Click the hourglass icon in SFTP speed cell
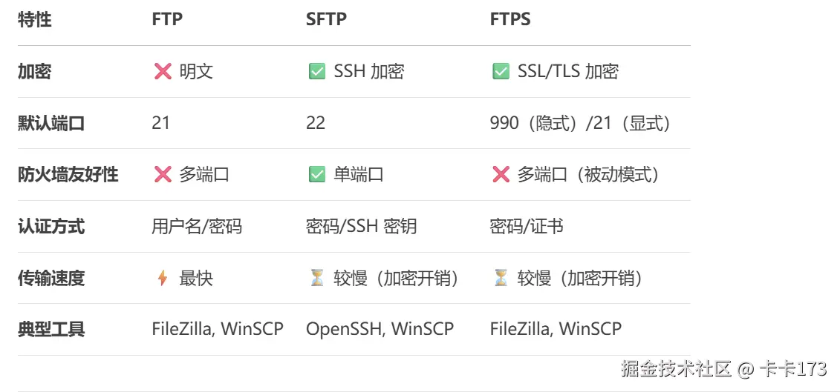840x392 pixels. [x=317, y=278]
